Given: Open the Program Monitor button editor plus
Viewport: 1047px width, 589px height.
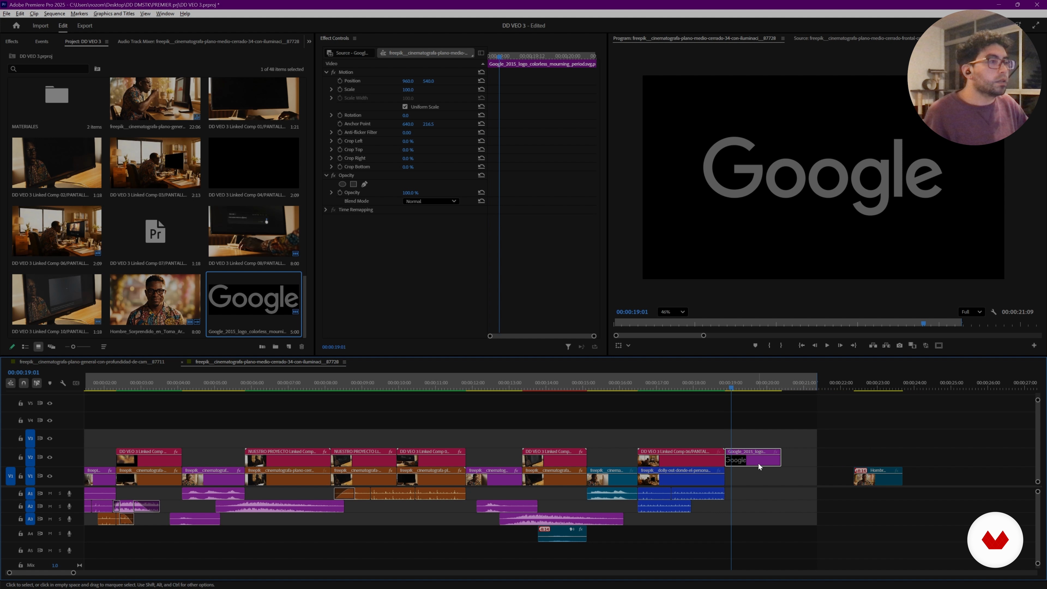Looking at the screenshot, I should [x=1034, y=345].
